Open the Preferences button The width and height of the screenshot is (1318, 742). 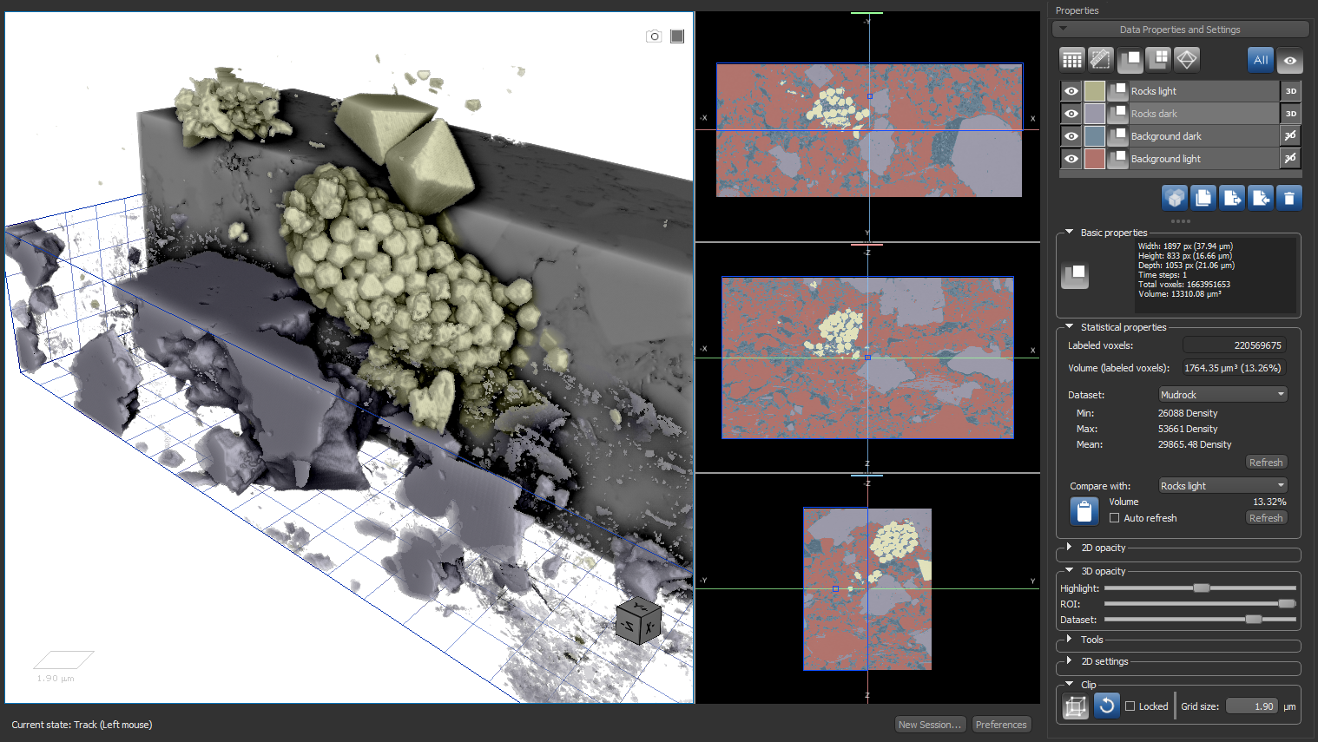[1000, 725]
